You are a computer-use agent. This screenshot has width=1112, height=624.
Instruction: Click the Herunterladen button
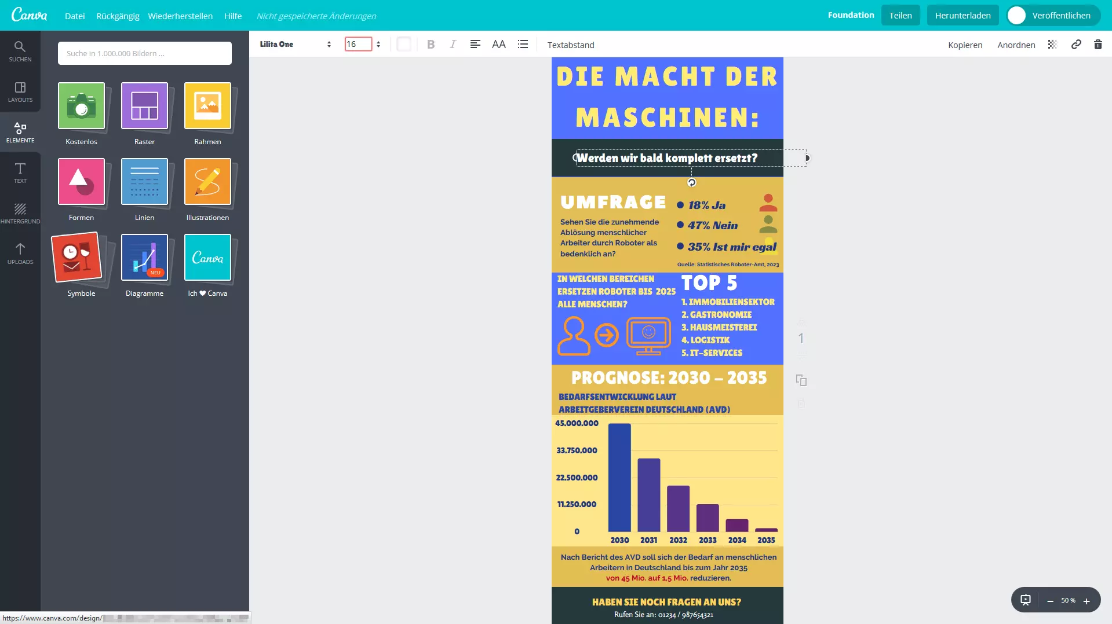(x=962, y=15)
